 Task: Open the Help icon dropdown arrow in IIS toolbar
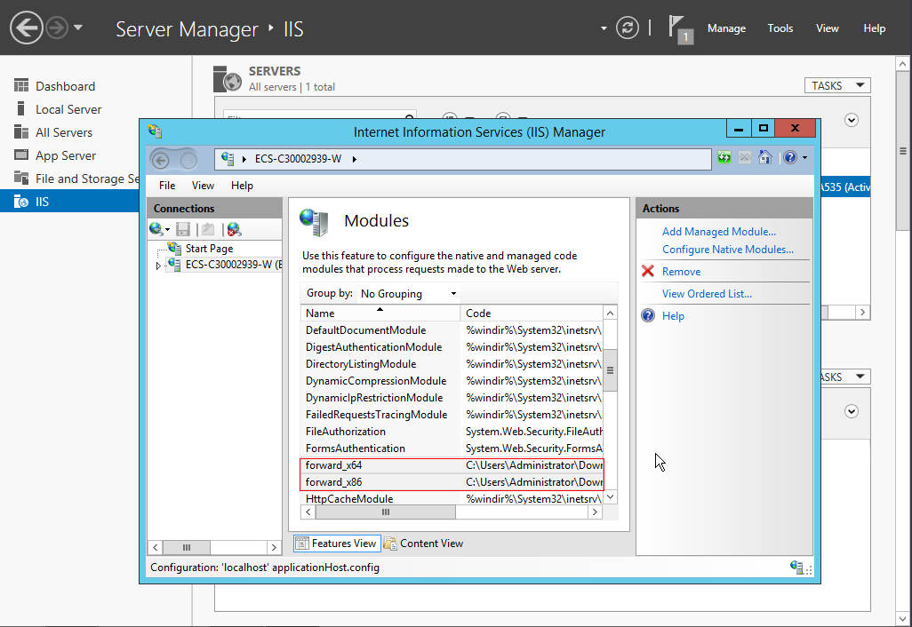pyautogui.click(x=805, y=157)
